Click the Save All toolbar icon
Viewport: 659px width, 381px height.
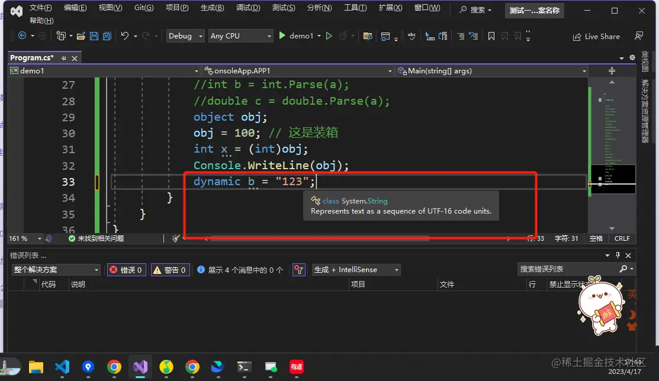(107, 36)
